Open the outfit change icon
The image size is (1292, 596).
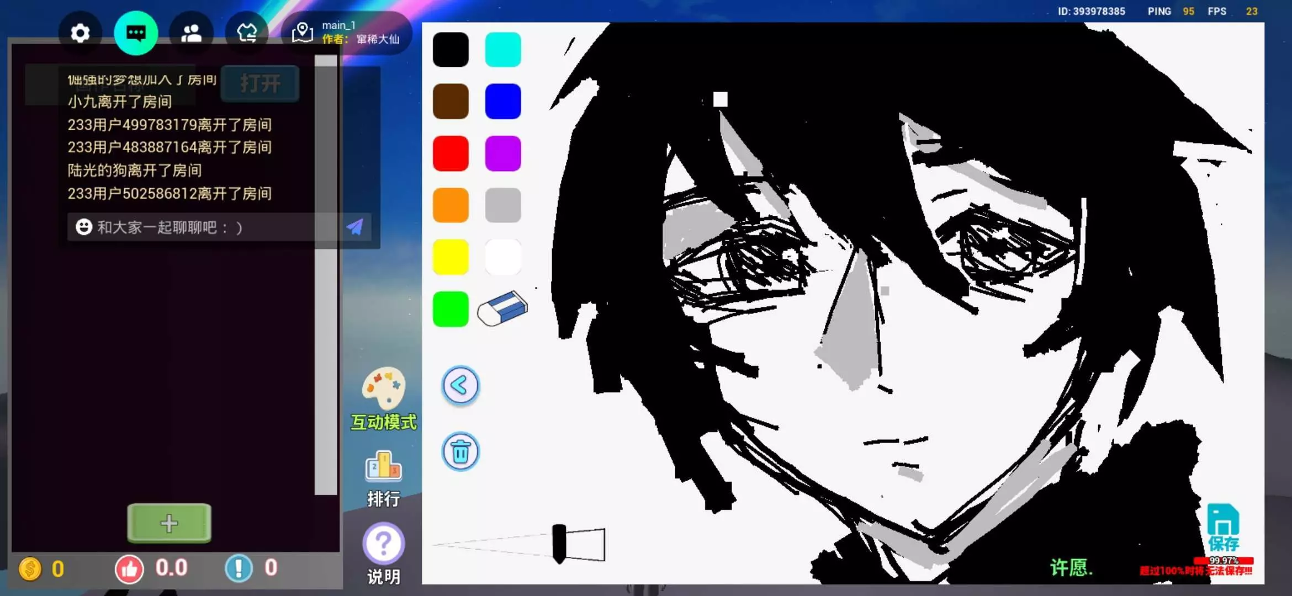click(x=247, y=33)
